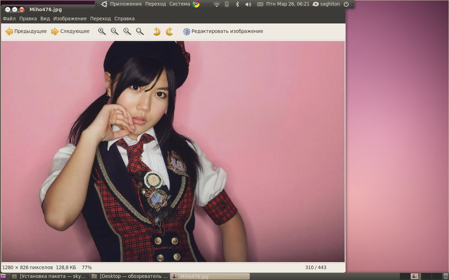Image resolution: width=449 pixels, height=280 pixels.
Task: Open the Система menu in the top panel
Action: [180, 4]
